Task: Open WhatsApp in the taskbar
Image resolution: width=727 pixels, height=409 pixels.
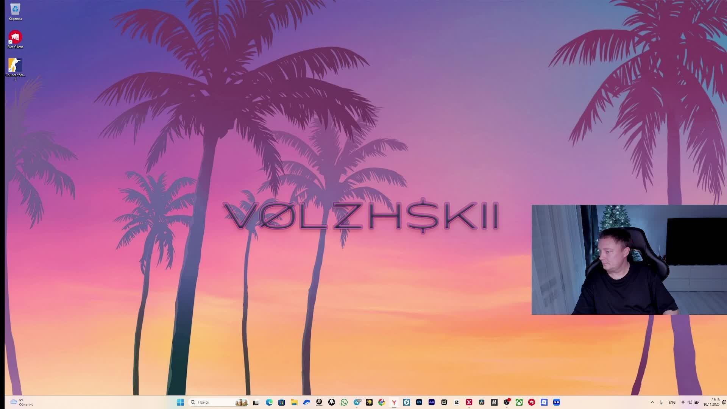Action: (x=344, y=402)
